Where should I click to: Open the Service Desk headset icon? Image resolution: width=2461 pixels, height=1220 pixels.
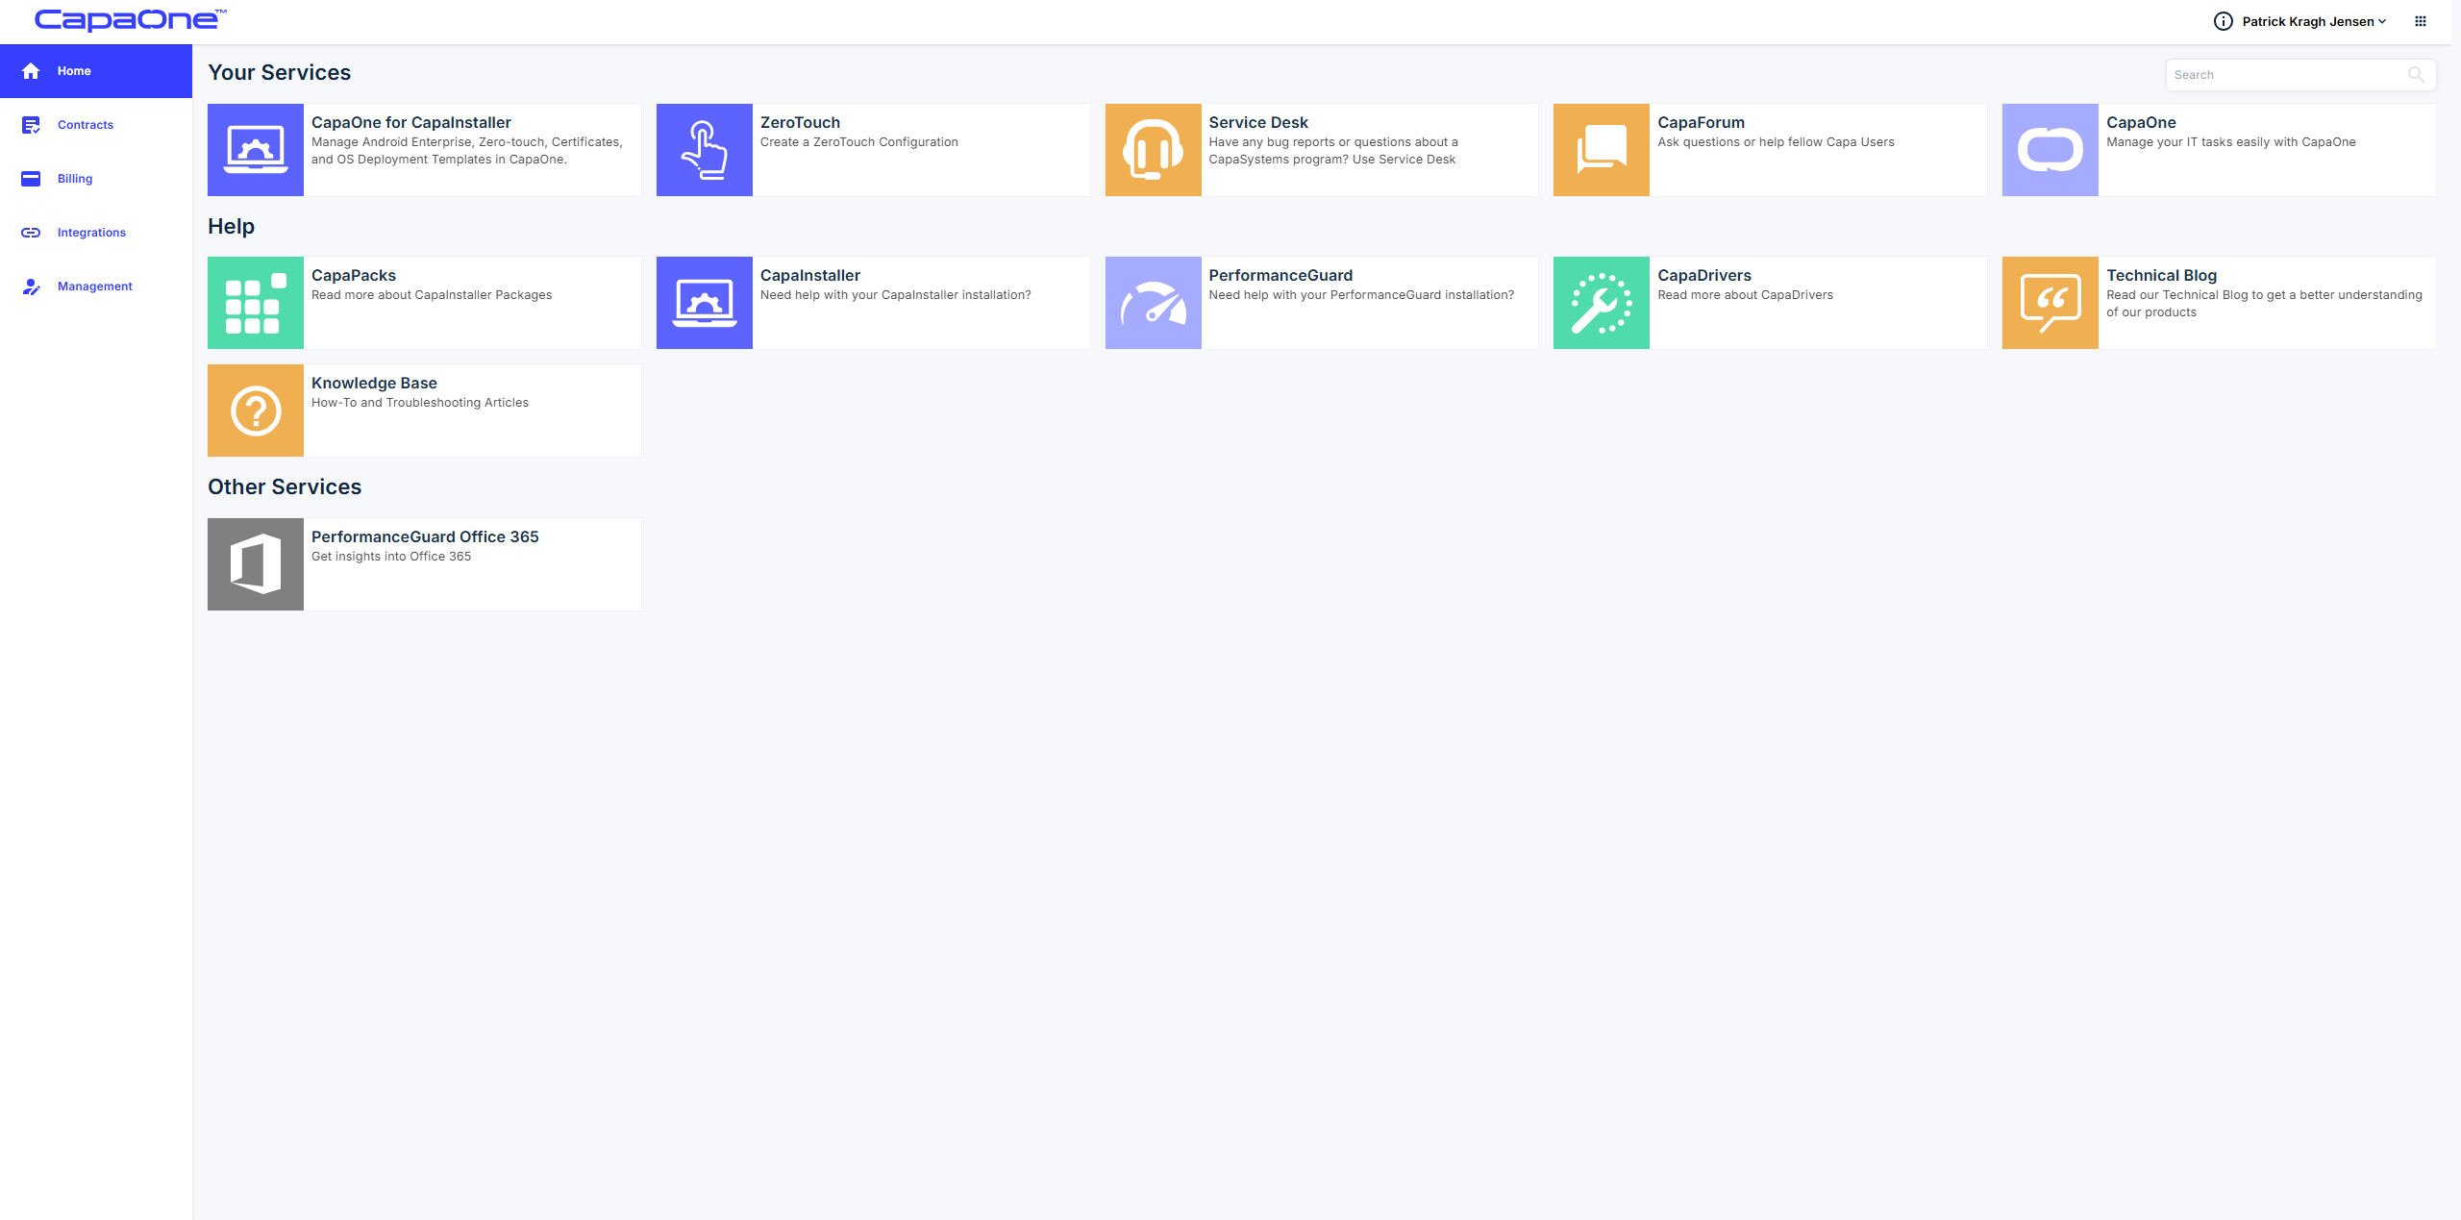[1154, 150]
